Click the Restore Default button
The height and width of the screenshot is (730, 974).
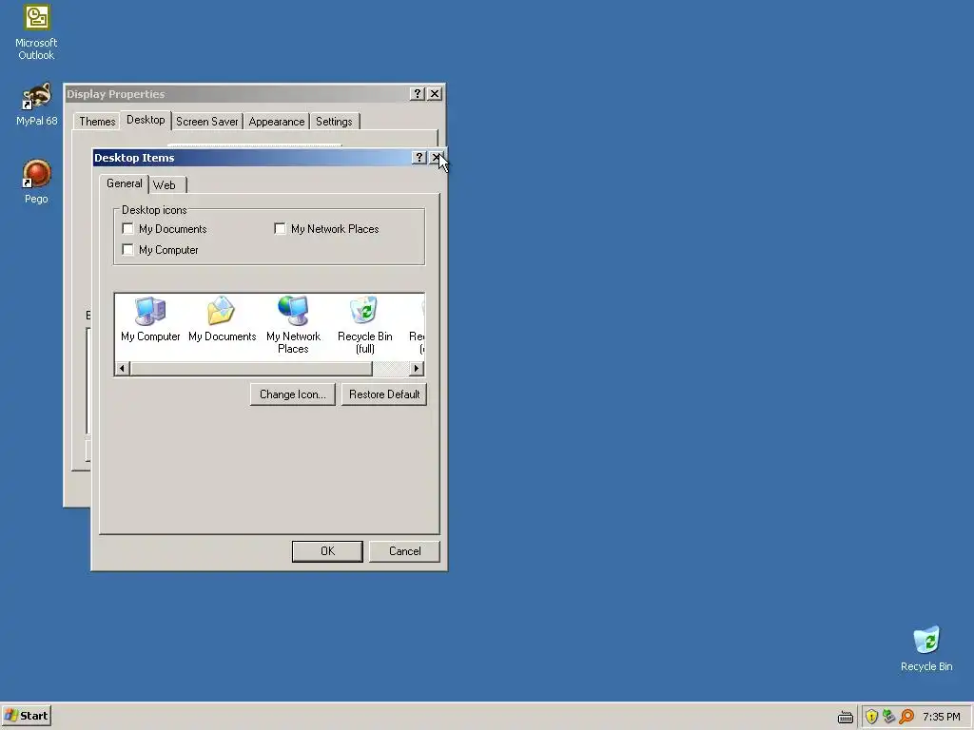(x=384, y=394)
